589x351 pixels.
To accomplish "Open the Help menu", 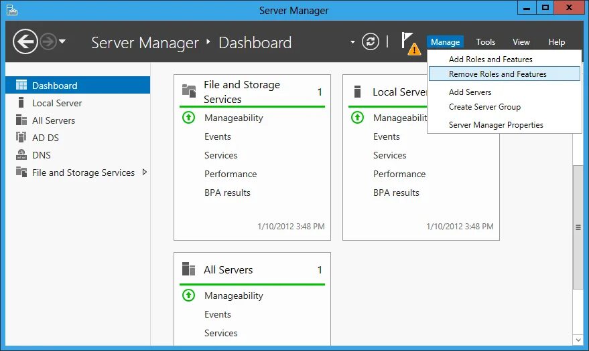I will point(556,42).
